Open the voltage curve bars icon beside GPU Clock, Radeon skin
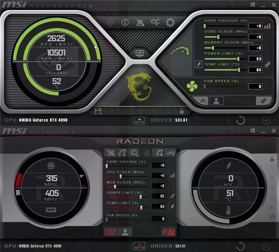The width and height of the screenshot is (279, 252). (172, 175)
